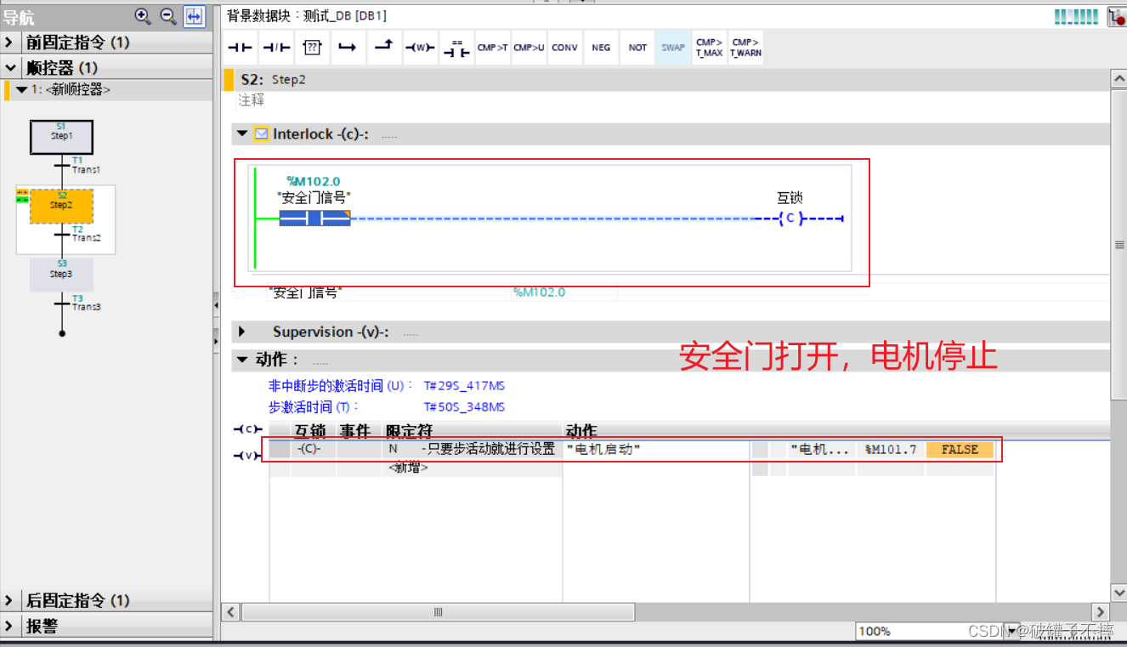Image resolution: width=1127 pixels, height=647 pixels.
Task: Click the 安全门信号 contact in interlock network
Action: [x=314, y=219]
